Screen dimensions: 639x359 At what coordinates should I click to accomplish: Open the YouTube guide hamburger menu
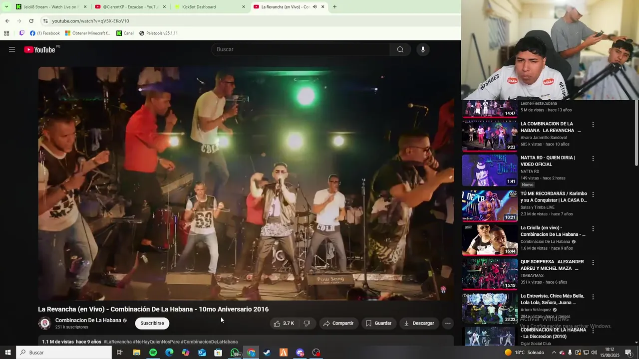tap(12, 49)
